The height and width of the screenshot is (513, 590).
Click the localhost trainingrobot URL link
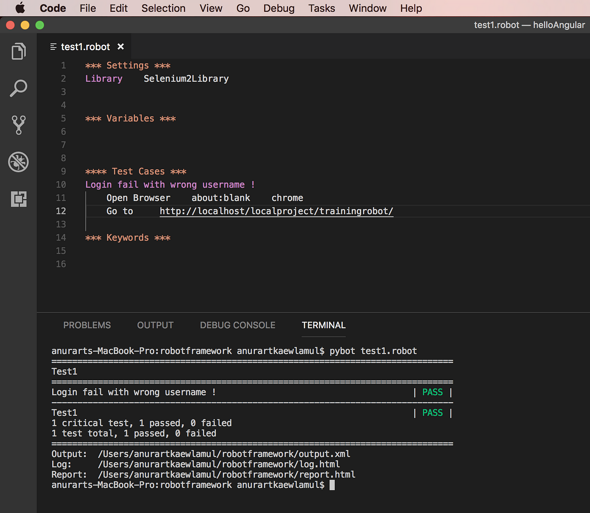276,211
